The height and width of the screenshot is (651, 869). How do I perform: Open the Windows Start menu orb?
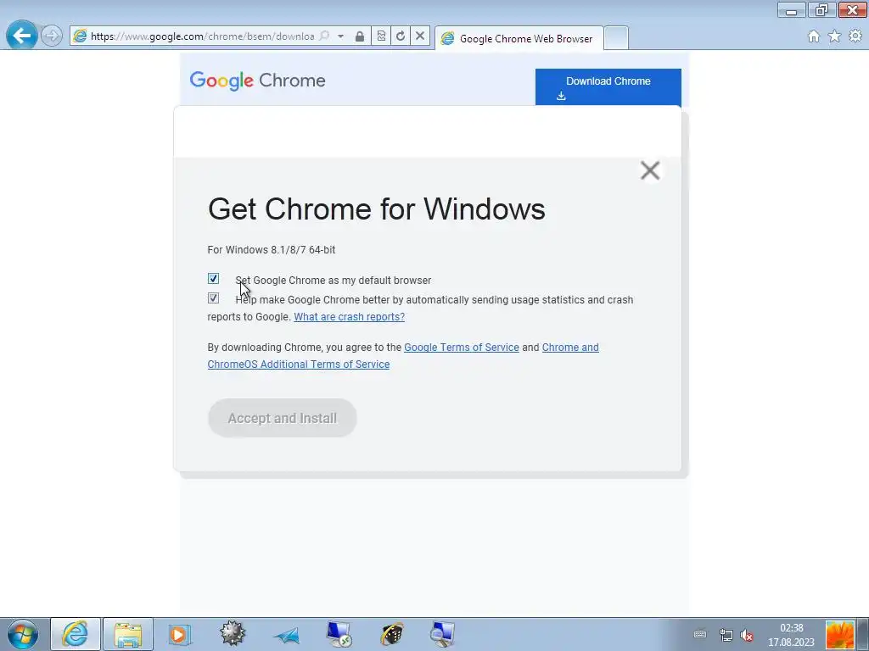pos(22,634)
